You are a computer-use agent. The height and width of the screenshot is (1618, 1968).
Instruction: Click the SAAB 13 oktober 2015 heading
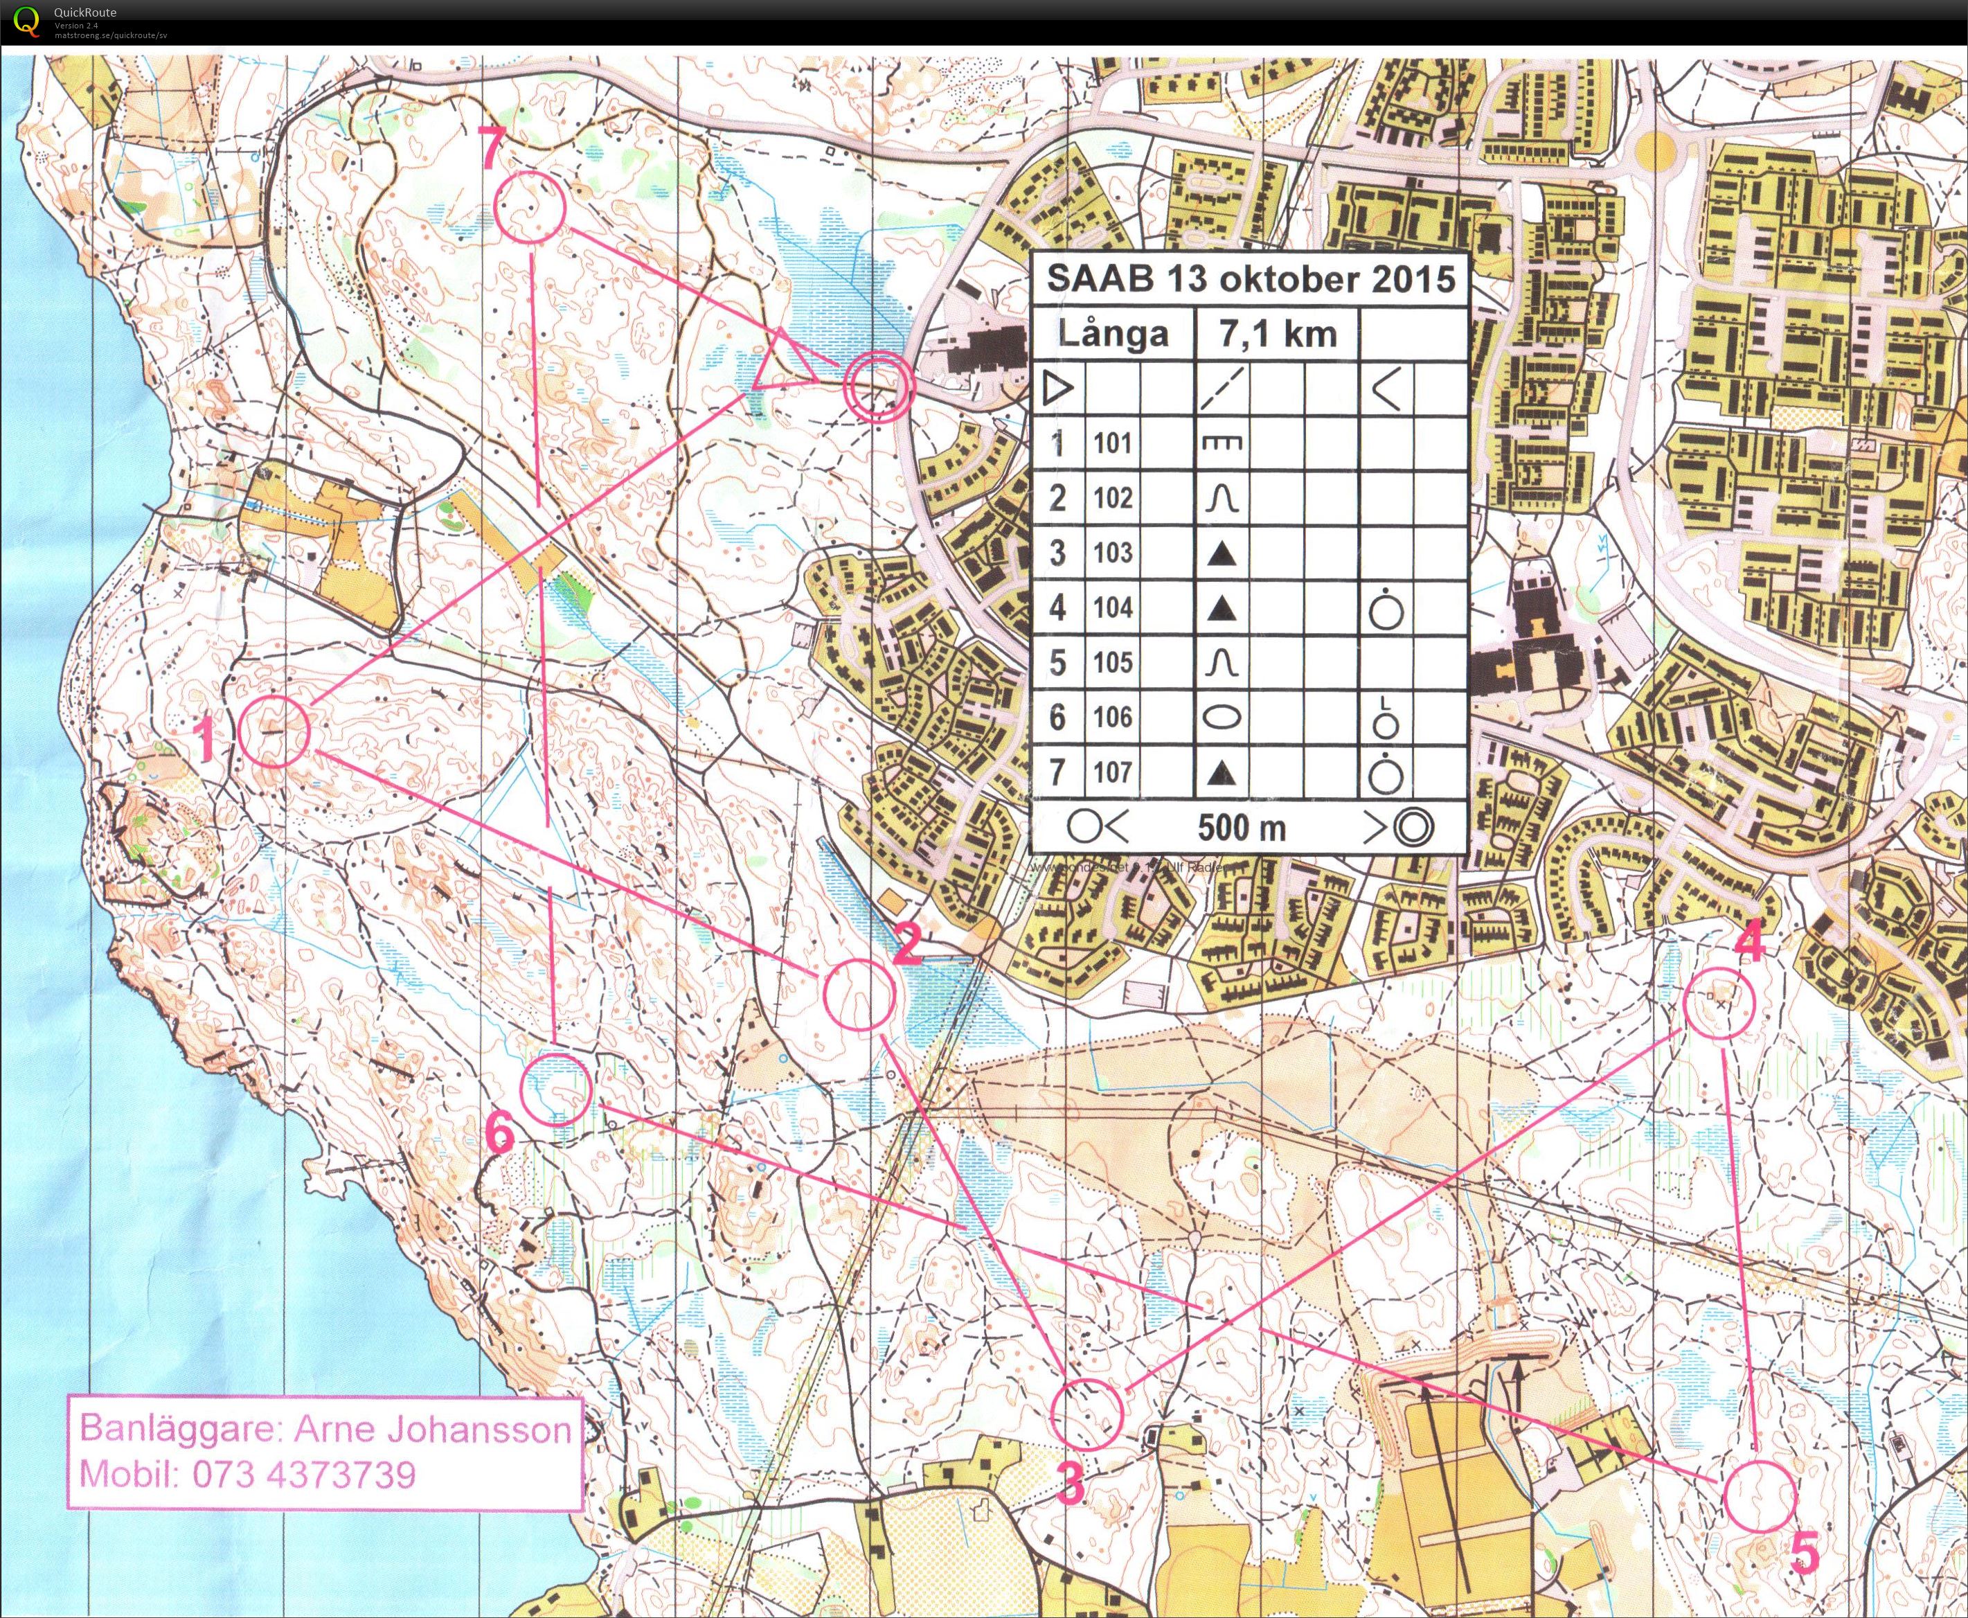(x=1250, y=280)
